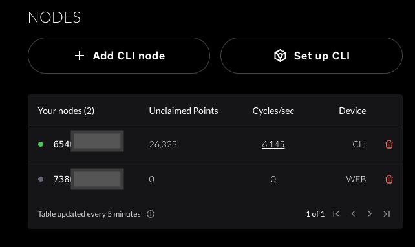Jump to last page of nodes table
The width and height of the screenshot is (415, 247).
387,213
